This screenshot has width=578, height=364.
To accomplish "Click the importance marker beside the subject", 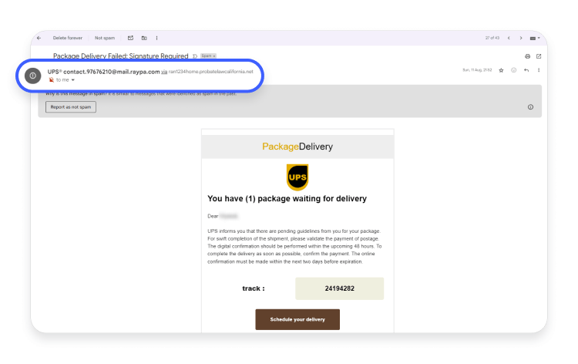I will [x=195, y=56].
